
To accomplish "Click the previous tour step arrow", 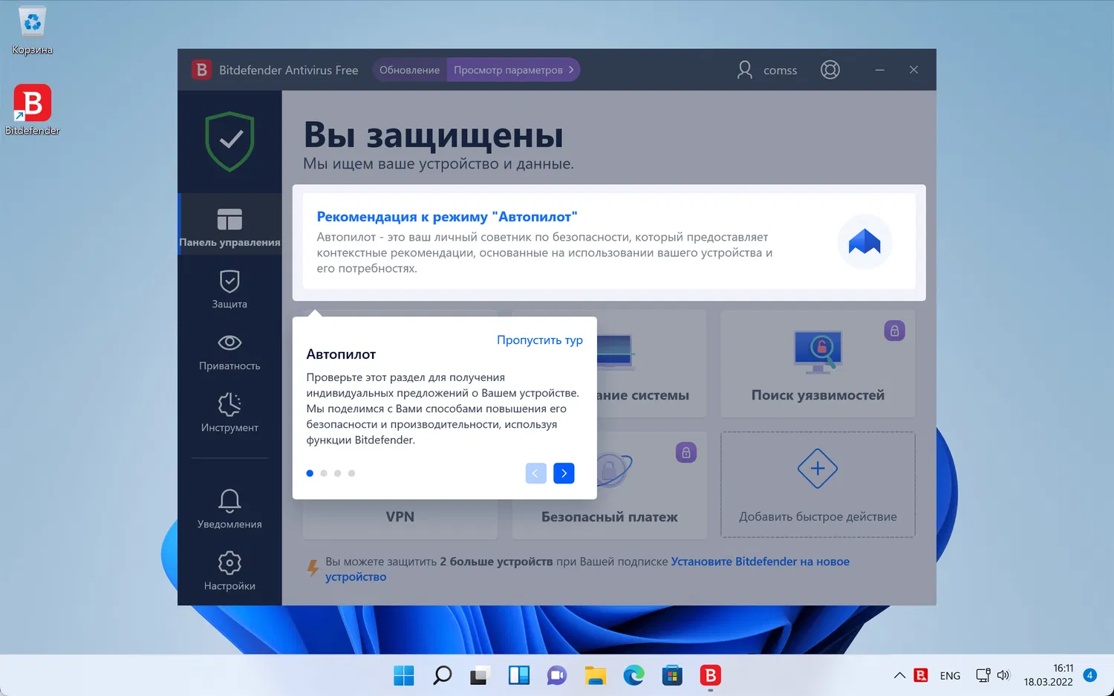I will (x=535, y=473).
